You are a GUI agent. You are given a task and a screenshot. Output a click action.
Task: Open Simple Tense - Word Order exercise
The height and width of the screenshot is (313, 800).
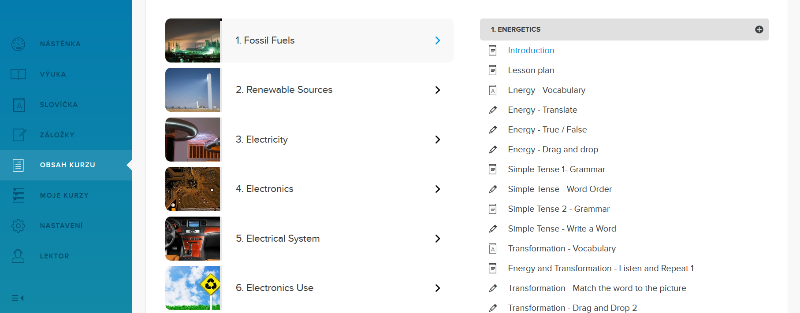coord(559,189)
